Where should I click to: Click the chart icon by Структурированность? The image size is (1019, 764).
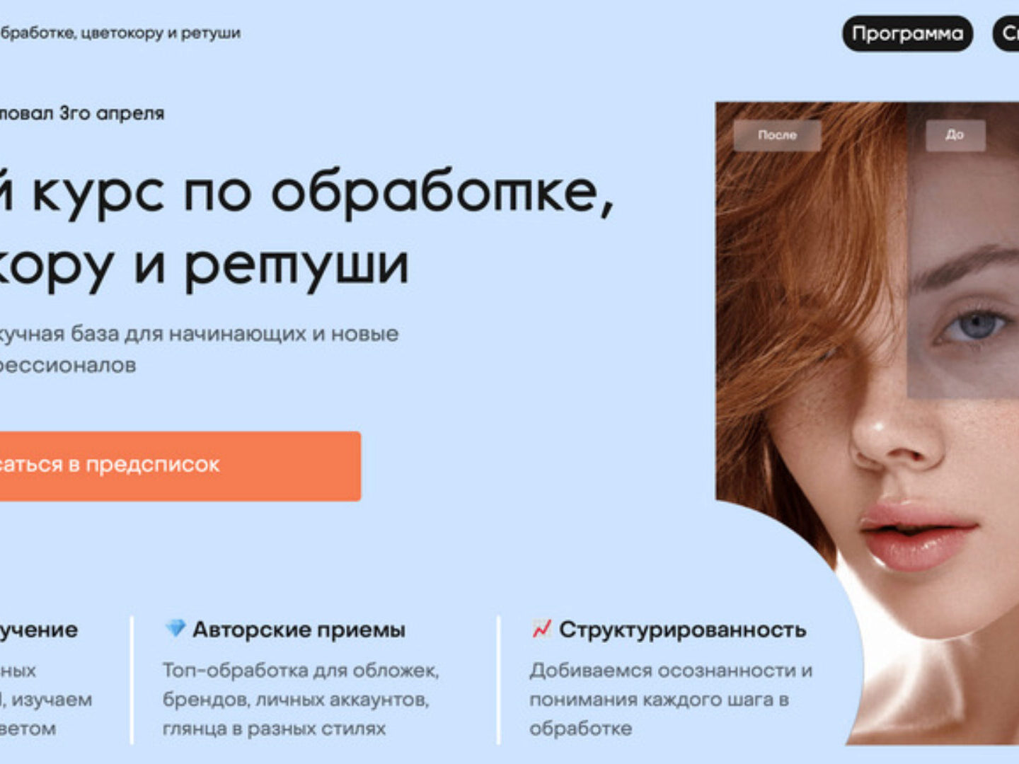541,627
